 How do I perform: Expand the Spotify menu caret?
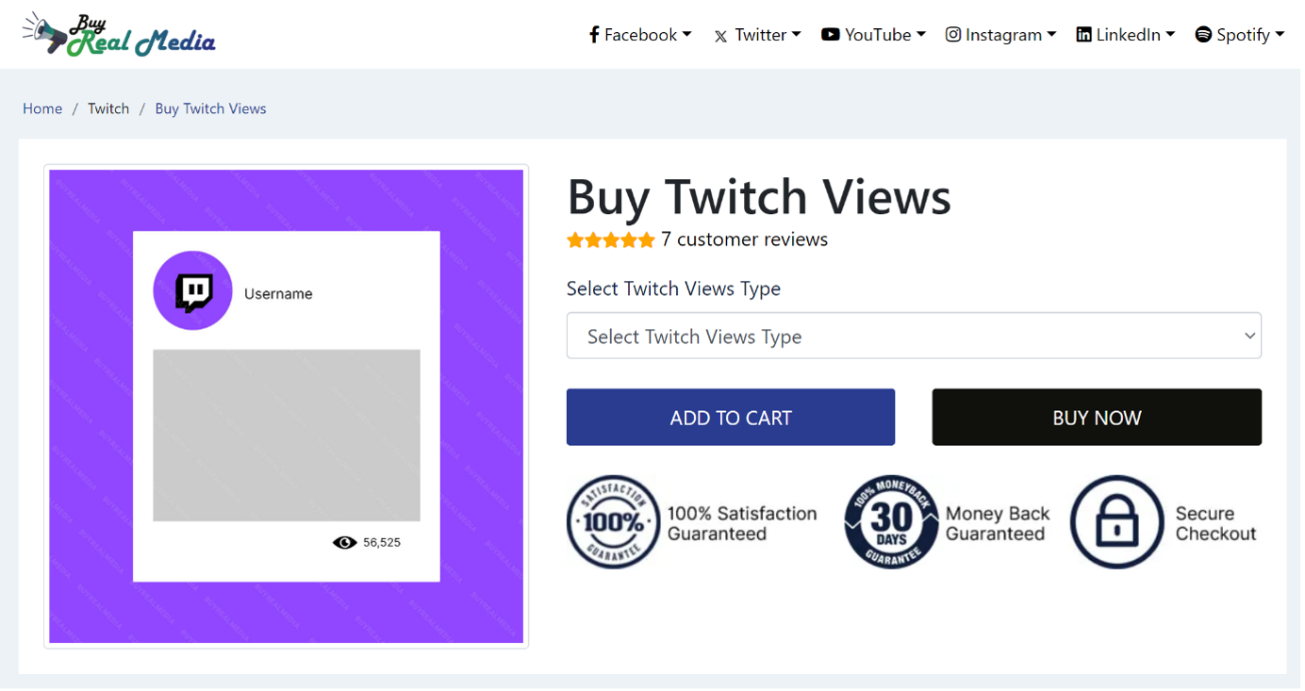[1280, 35]
